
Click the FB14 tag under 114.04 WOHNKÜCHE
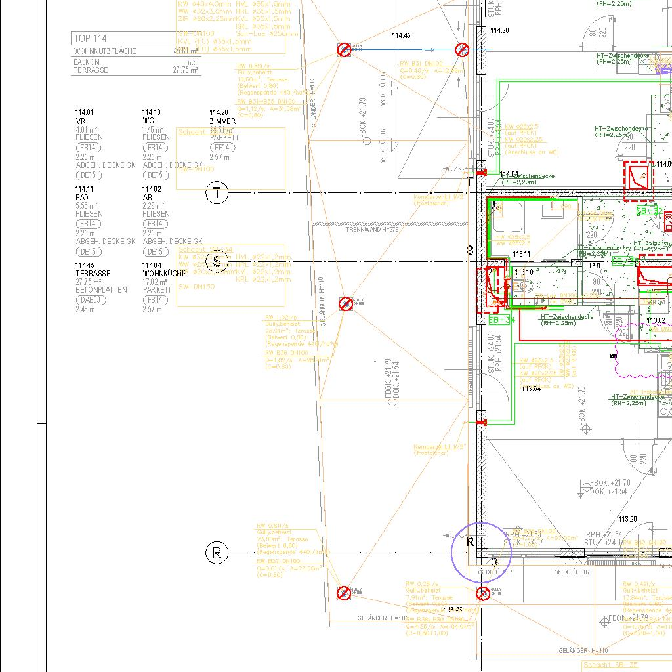(155, 300)
